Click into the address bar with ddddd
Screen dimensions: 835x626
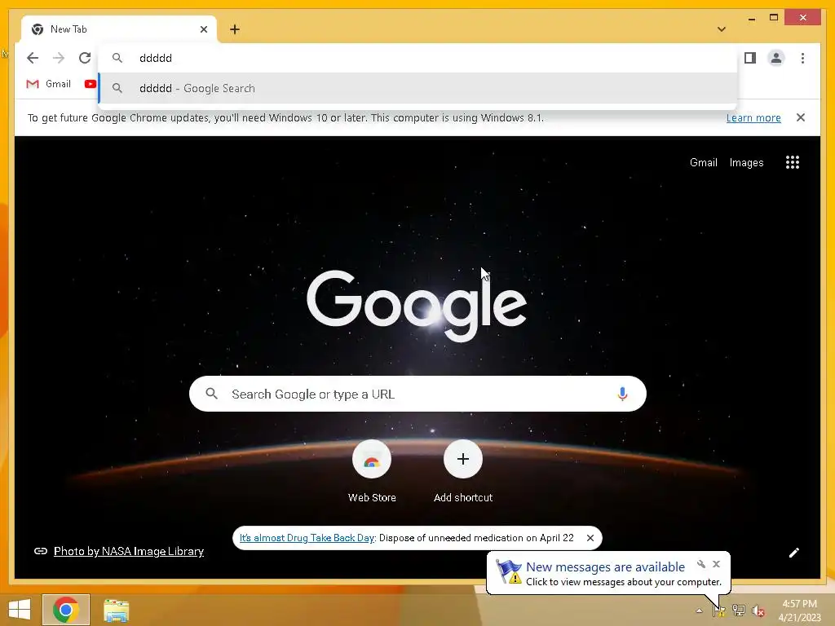point(418,58)
